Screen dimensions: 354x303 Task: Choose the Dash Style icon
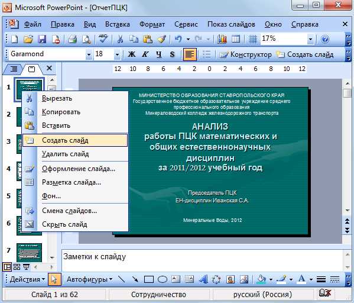(x=334, y=279)
